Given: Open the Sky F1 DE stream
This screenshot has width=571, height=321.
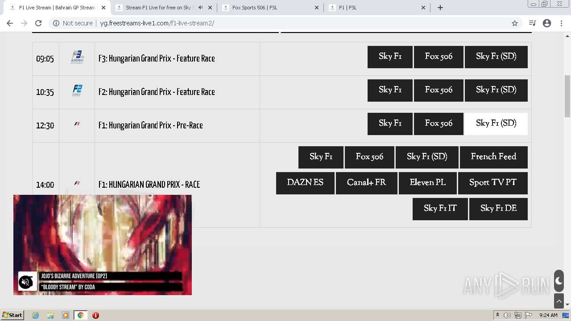Looking at the screenshot, I should (498, 209).
